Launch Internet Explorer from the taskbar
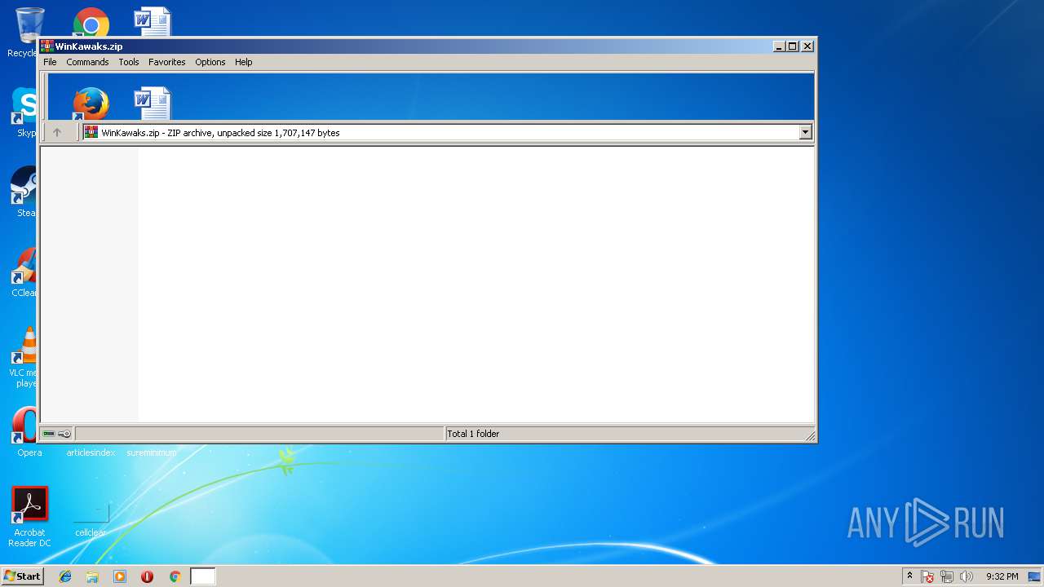The image size is (1044, 587). click(65, 576)
